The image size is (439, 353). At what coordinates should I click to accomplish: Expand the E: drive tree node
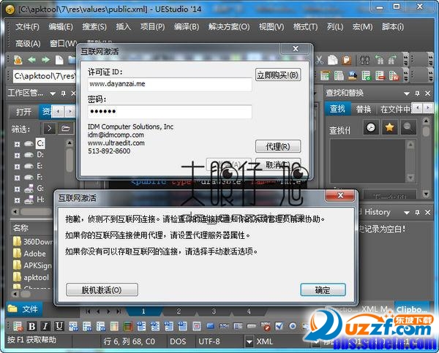coord(17,167)
